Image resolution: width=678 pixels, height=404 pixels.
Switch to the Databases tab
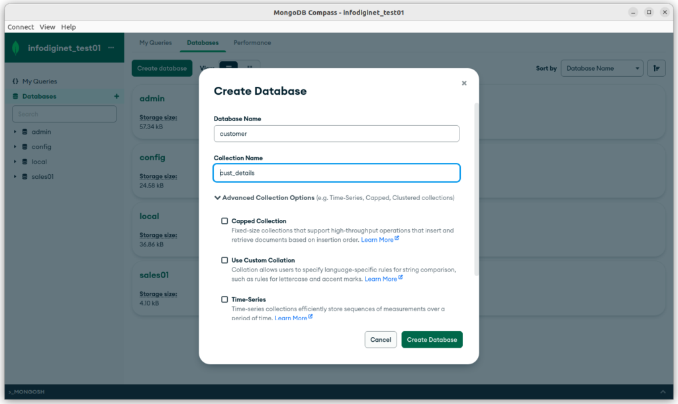pyautogui.click(x=203, y=43)
